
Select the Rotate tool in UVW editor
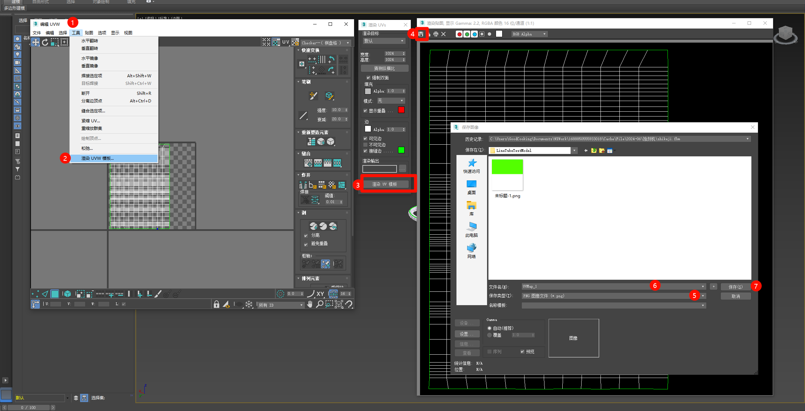[x=45, y=42]
